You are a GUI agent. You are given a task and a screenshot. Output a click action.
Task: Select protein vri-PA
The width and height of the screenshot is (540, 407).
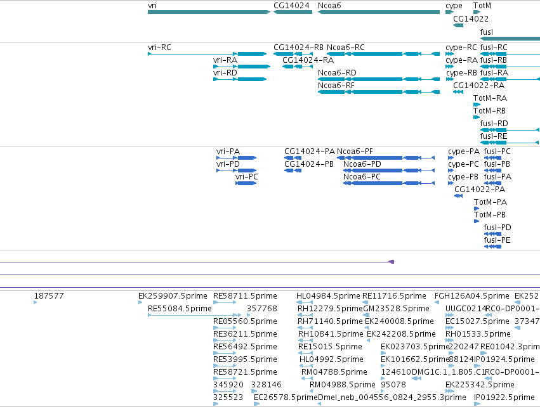click(236, 158)
